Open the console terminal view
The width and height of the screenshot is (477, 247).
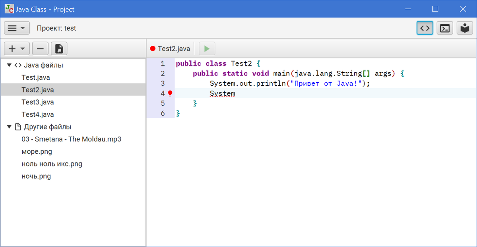(445, 28)
